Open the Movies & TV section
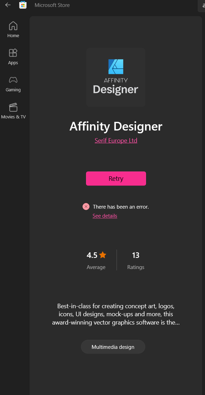The width and height of the screenshot is (205, 395). point(13,111)
